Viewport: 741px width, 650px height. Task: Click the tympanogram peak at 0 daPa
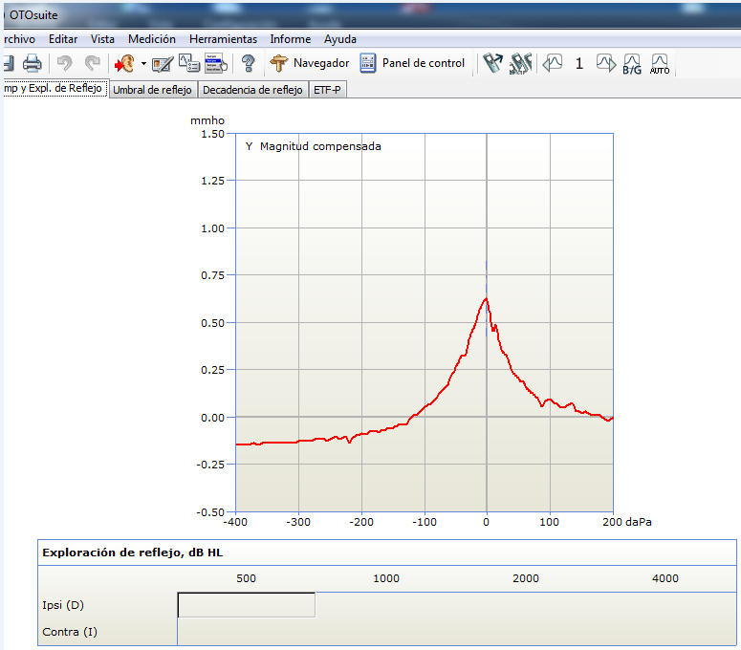(x=487, y=298)
